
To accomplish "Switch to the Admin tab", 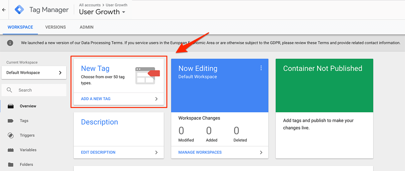I will tap(87, 27).
